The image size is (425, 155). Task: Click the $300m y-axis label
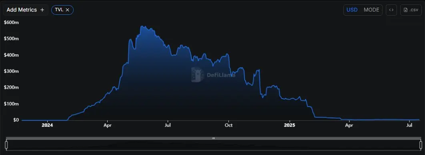point(11,72)
